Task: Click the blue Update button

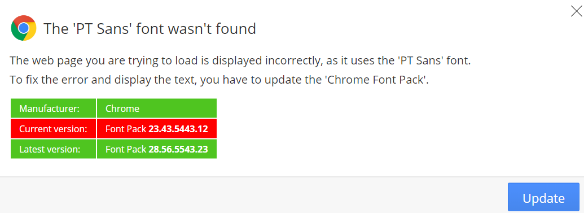Action: (x=543, y=197)
